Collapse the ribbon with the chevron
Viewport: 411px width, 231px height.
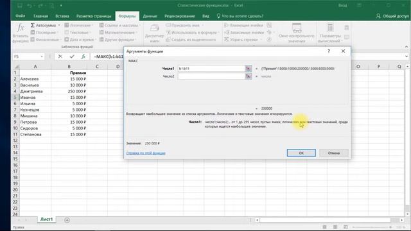point(407,47)
